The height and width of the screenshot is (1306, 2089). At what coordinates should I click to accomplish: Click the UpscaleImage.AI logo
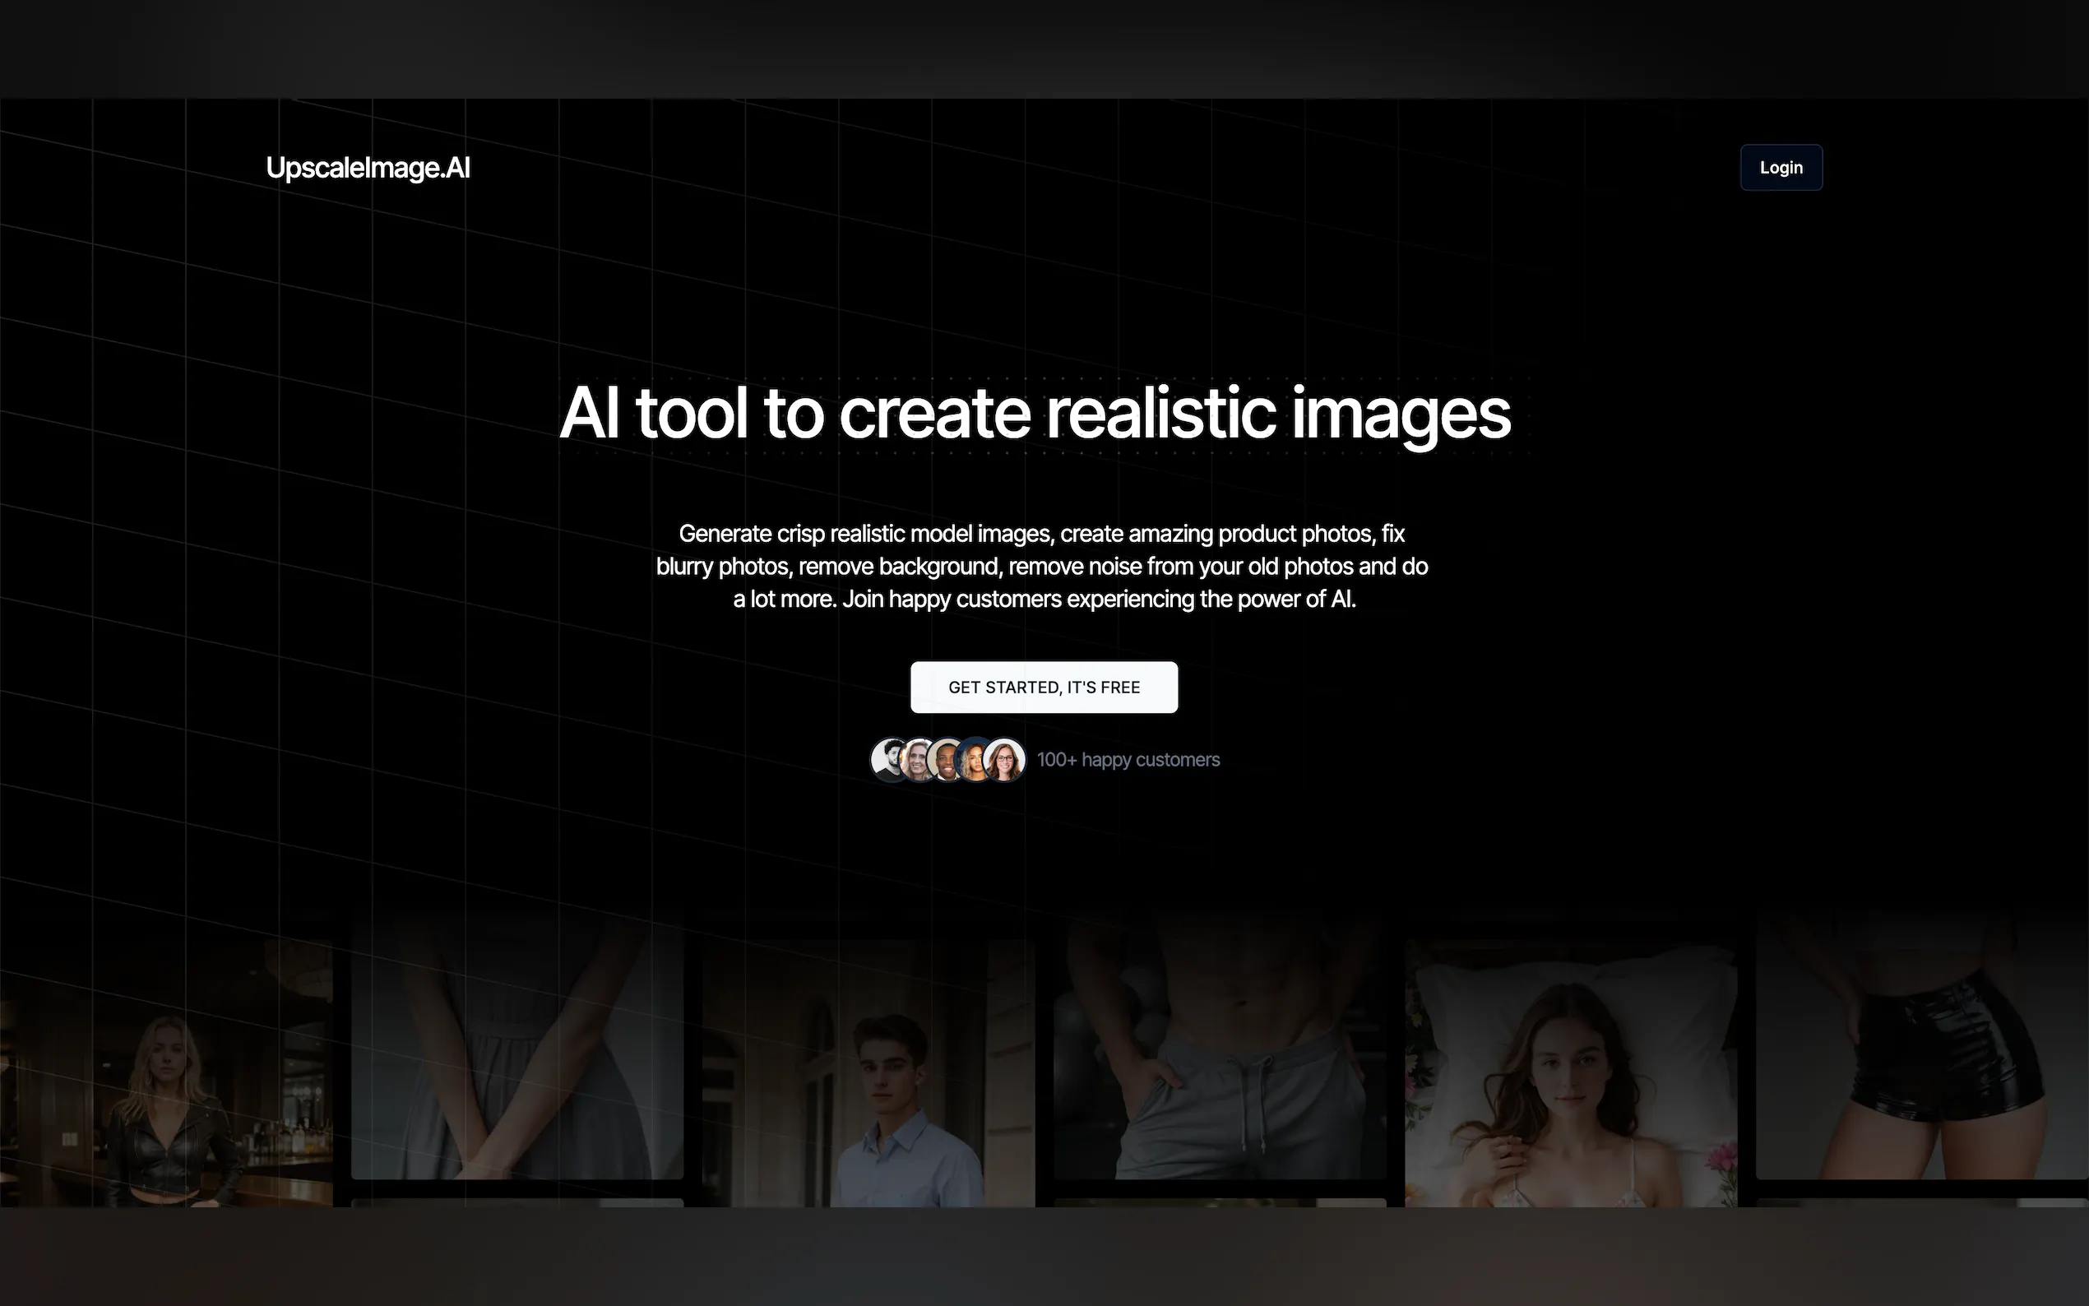tap(368, 168)
